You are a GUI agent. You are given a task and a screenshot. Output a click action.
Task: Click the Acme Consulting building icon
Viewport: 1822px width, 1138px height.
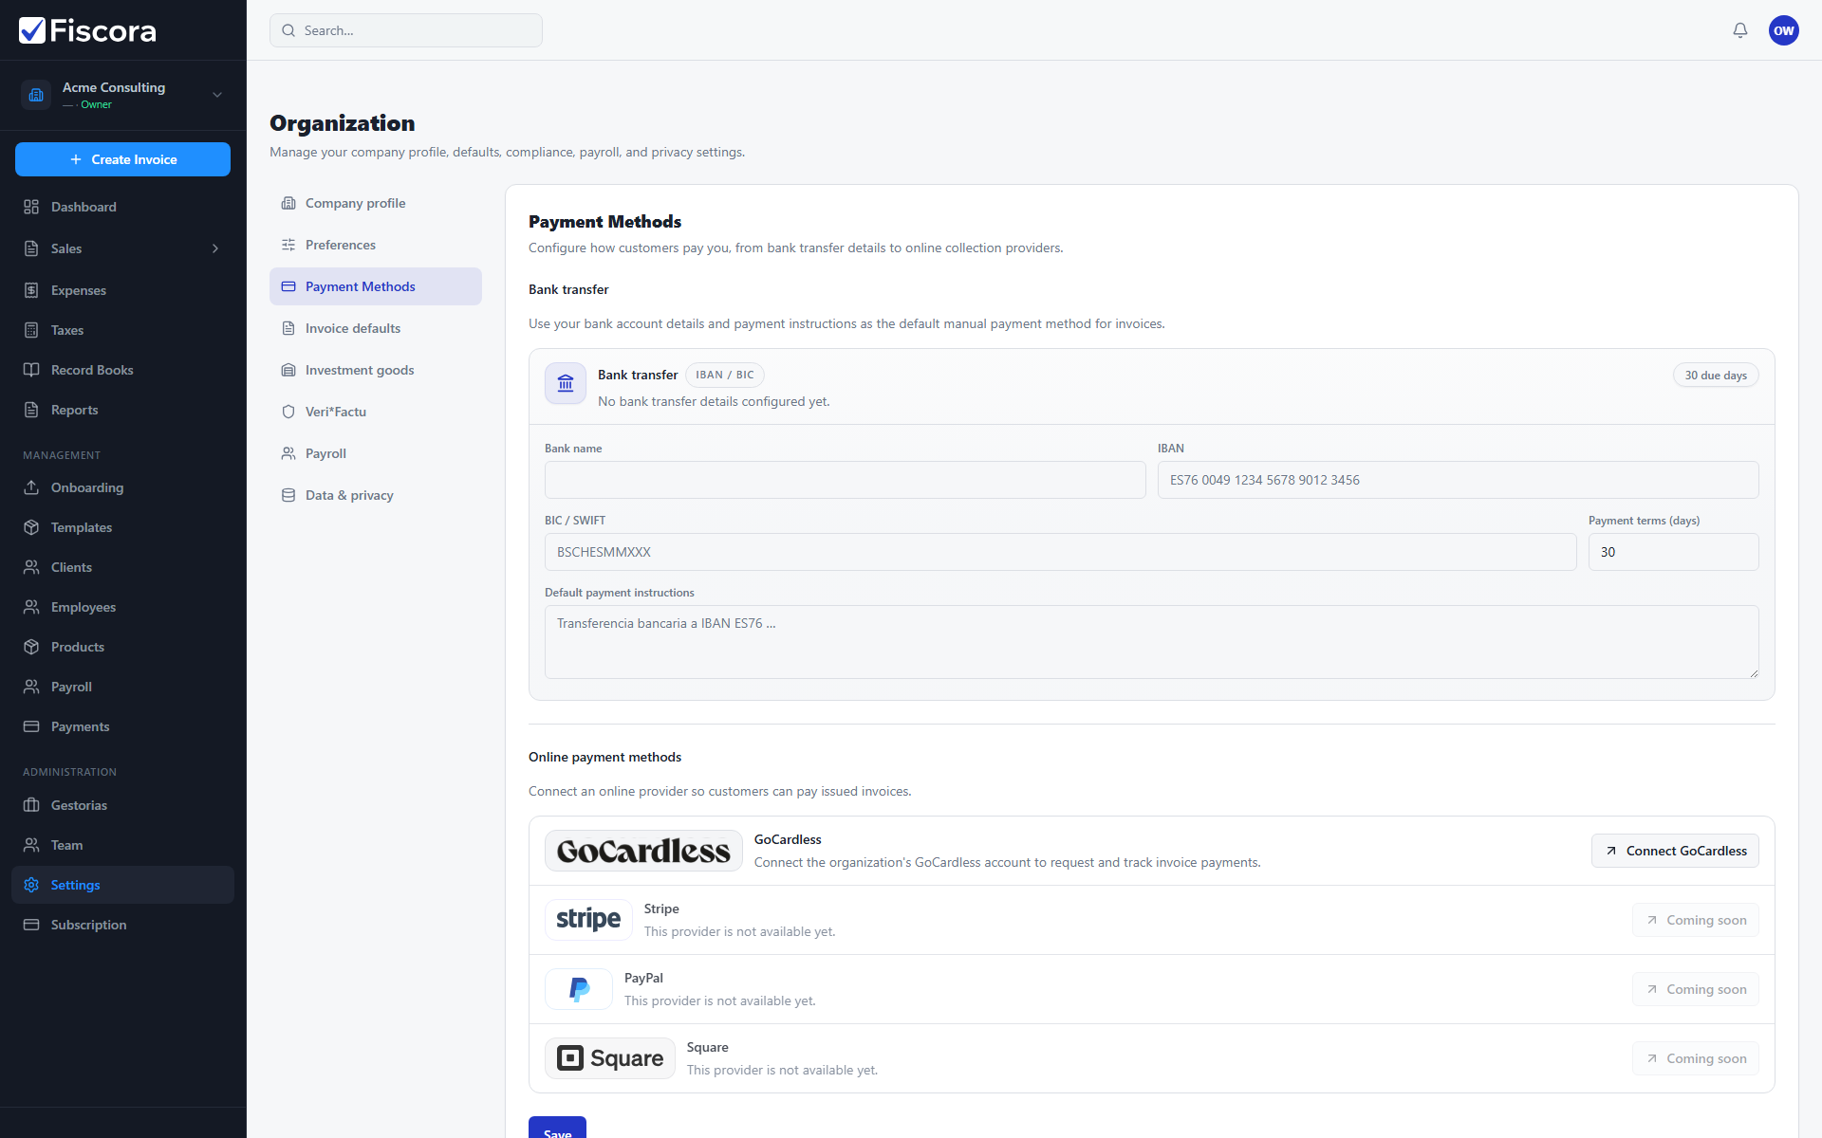click(x=36, y=95)
